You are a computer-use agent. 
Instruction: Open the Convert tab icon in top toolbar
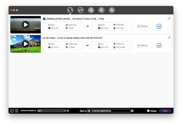pos(70,10)
